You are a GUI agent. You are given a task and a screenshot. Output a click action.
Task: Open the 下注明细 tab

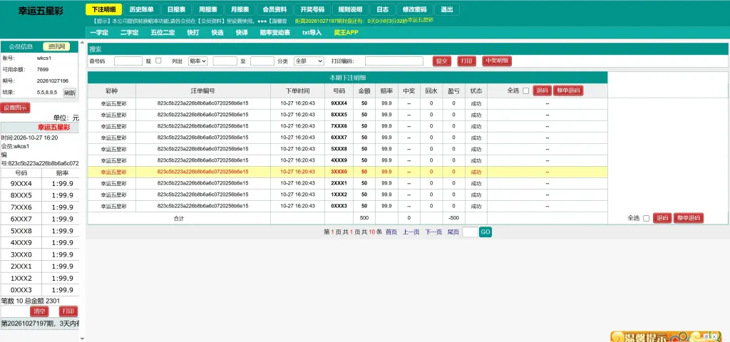point(104,9)
